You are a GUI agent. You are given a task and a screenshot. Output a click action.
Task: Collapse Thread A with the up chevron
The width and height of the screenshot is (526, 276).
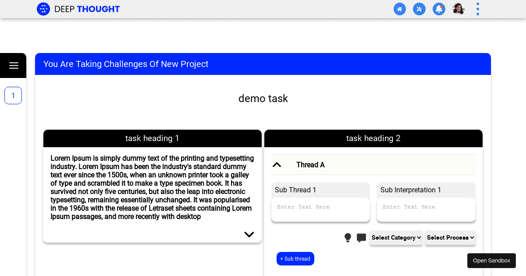click(277, 165)
